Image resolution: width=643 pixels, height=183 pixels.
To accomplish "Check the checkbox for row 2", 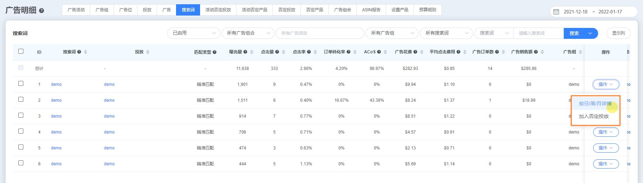I will coord(21,99).
